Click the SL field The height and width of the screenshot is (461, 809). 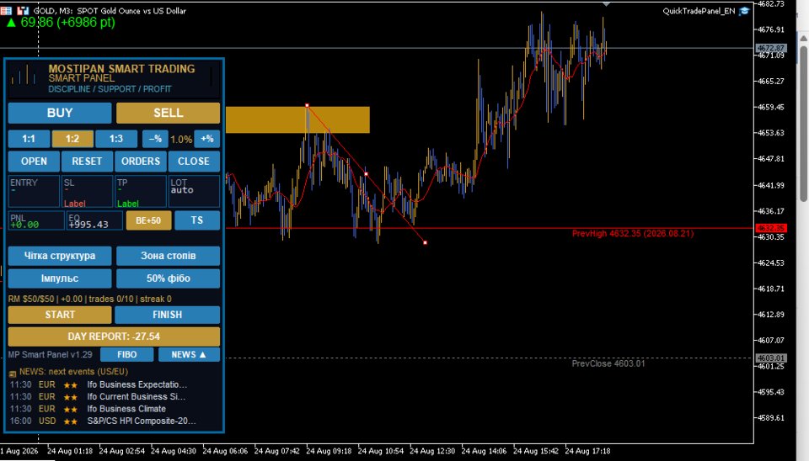point(87,192)
